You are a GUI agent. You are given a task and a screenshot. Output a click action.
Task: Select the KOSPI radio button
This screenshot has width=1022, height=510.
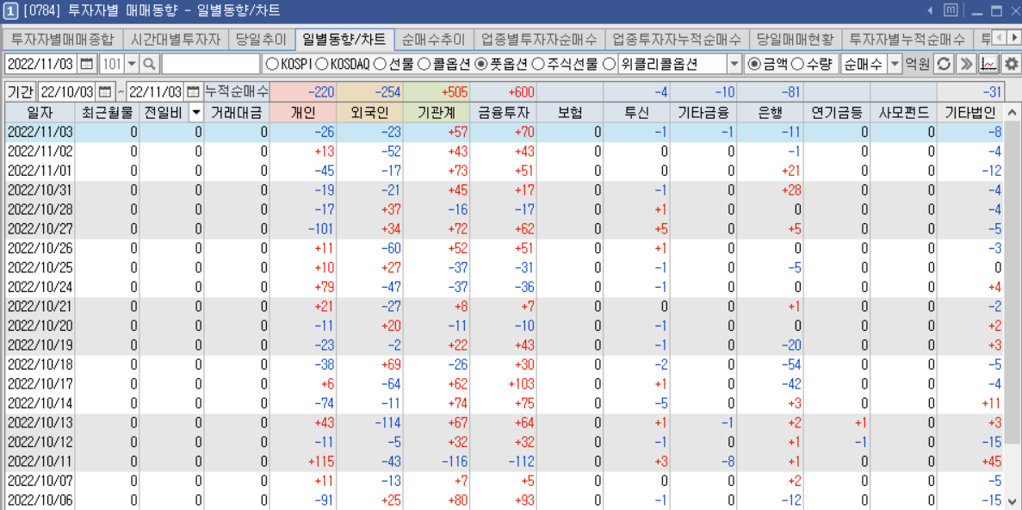click(270, 64)
